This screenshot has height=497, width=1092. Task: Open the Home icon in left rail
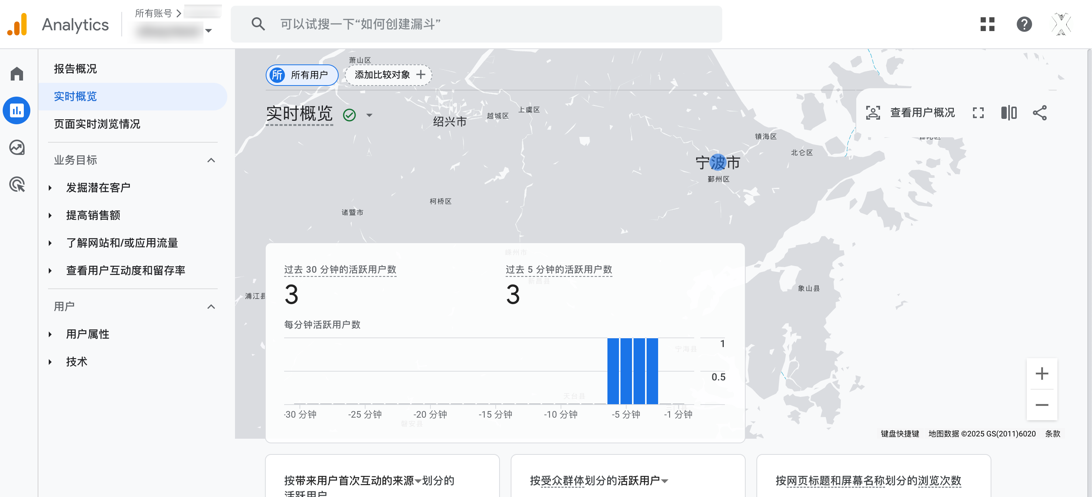17,74
